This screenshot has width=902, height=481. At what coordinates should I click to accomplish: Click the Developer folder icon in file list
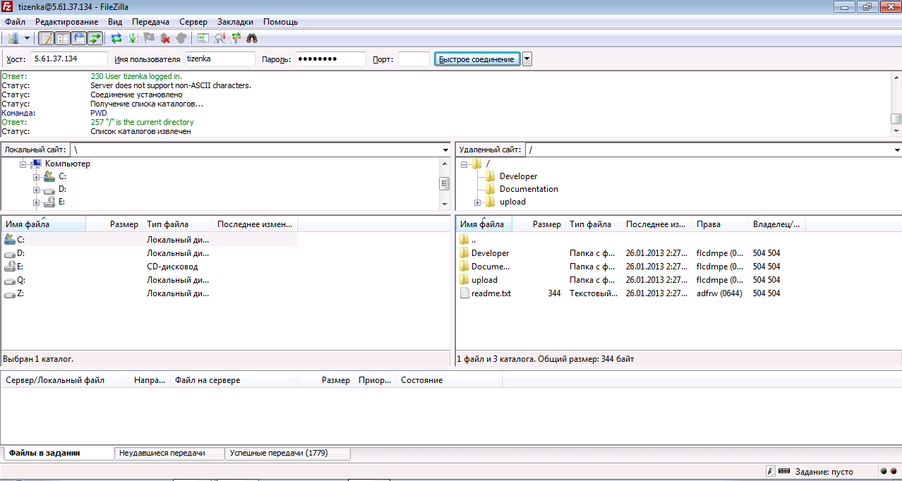(x=464, y=253)
